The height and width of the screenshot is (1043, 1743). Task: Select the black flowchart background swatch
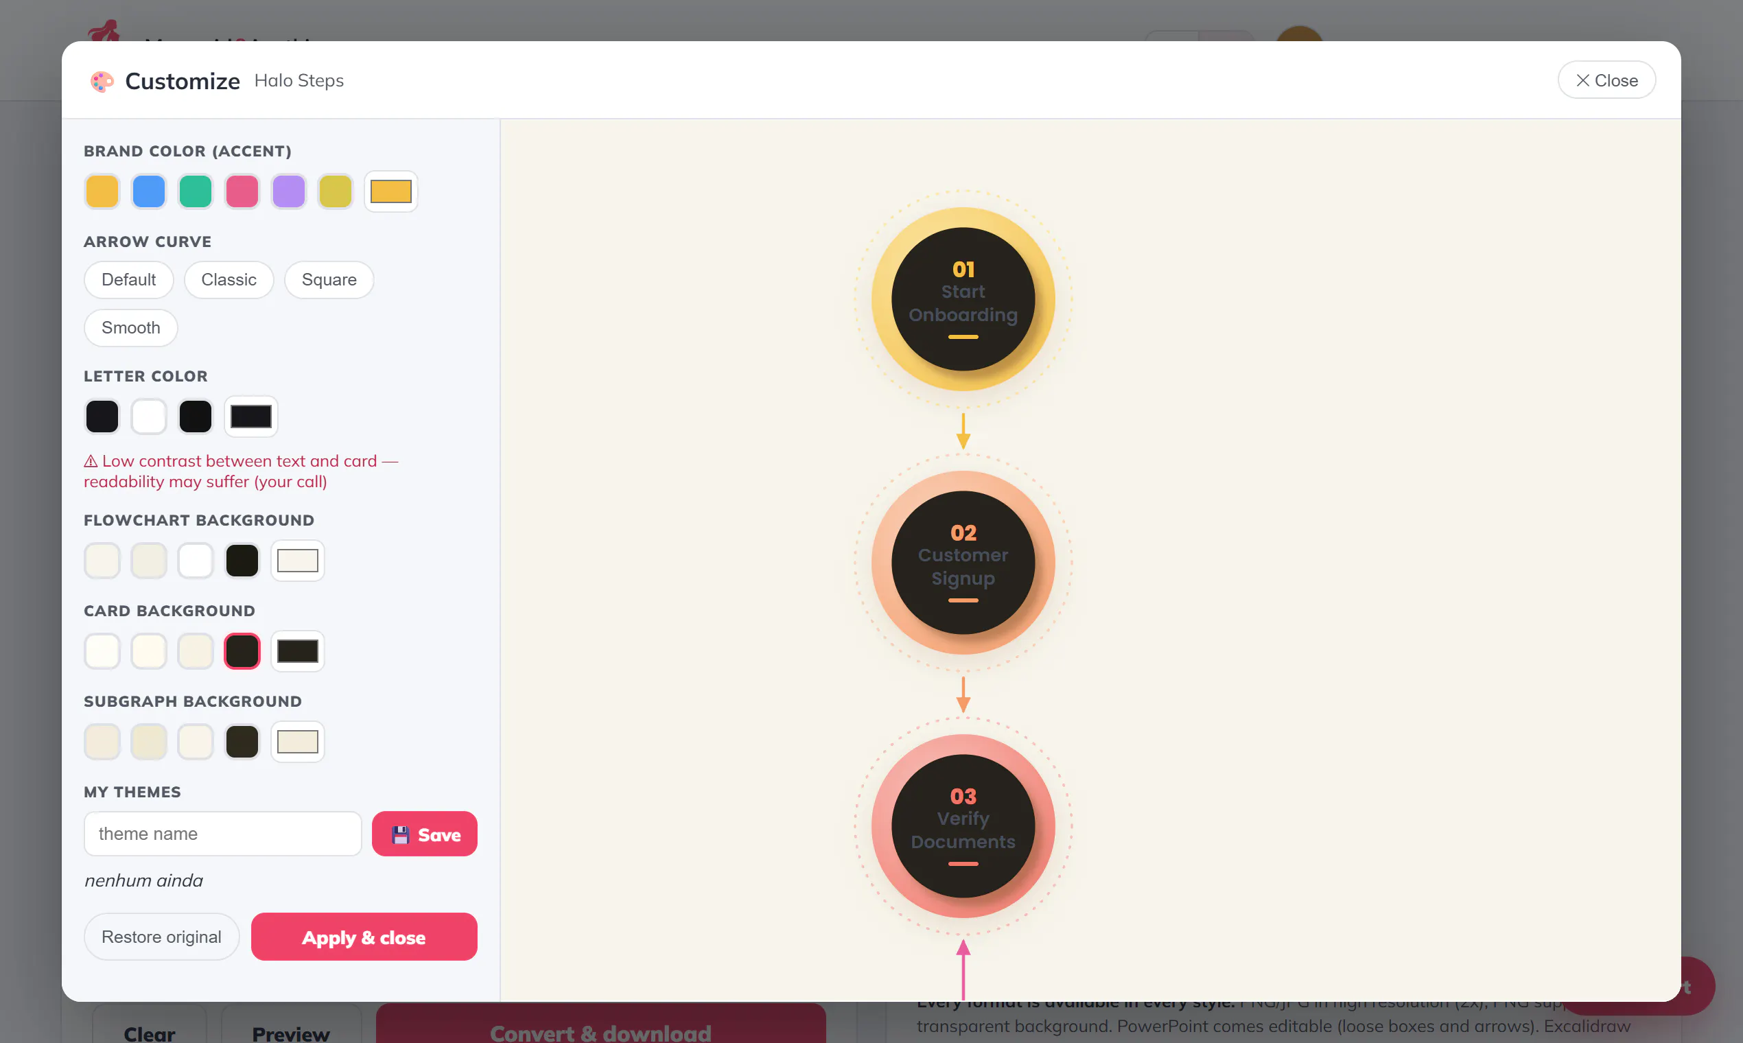[242, 561]
